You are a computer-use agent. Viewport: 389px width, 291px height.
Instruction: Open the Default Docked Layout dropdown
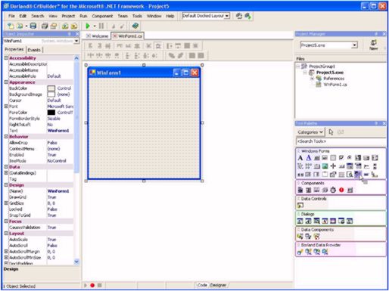(x=227, y=16)
